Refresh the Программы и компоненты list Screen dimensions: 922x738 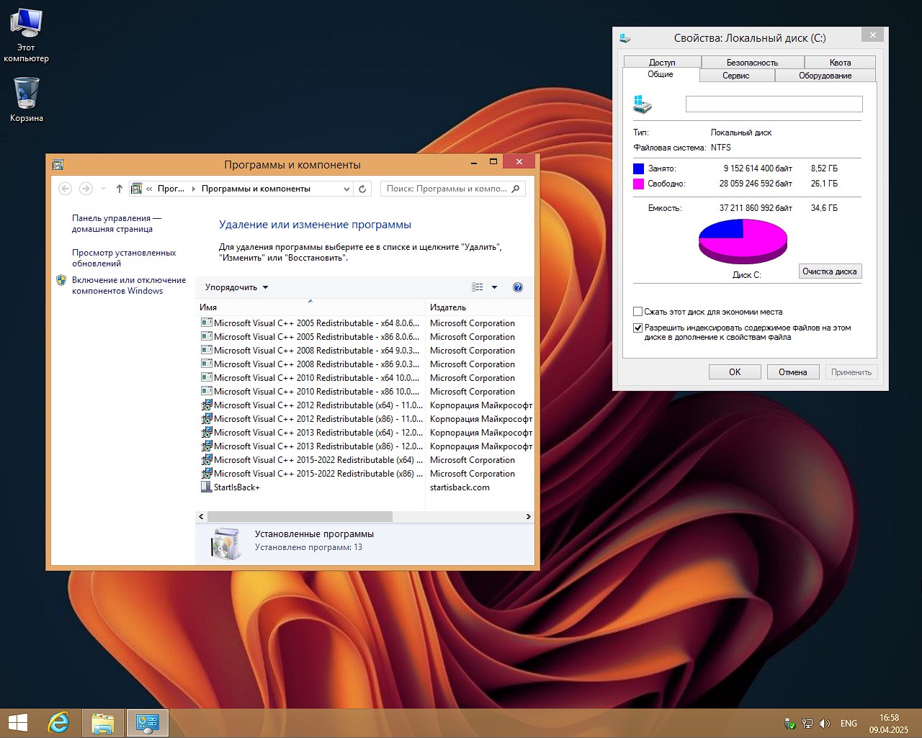coord(362,189)
